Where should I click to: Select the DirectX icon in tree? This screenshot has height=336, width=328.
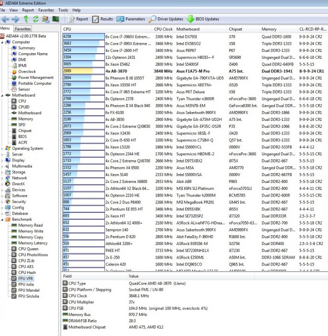click(x=8, y=184)
